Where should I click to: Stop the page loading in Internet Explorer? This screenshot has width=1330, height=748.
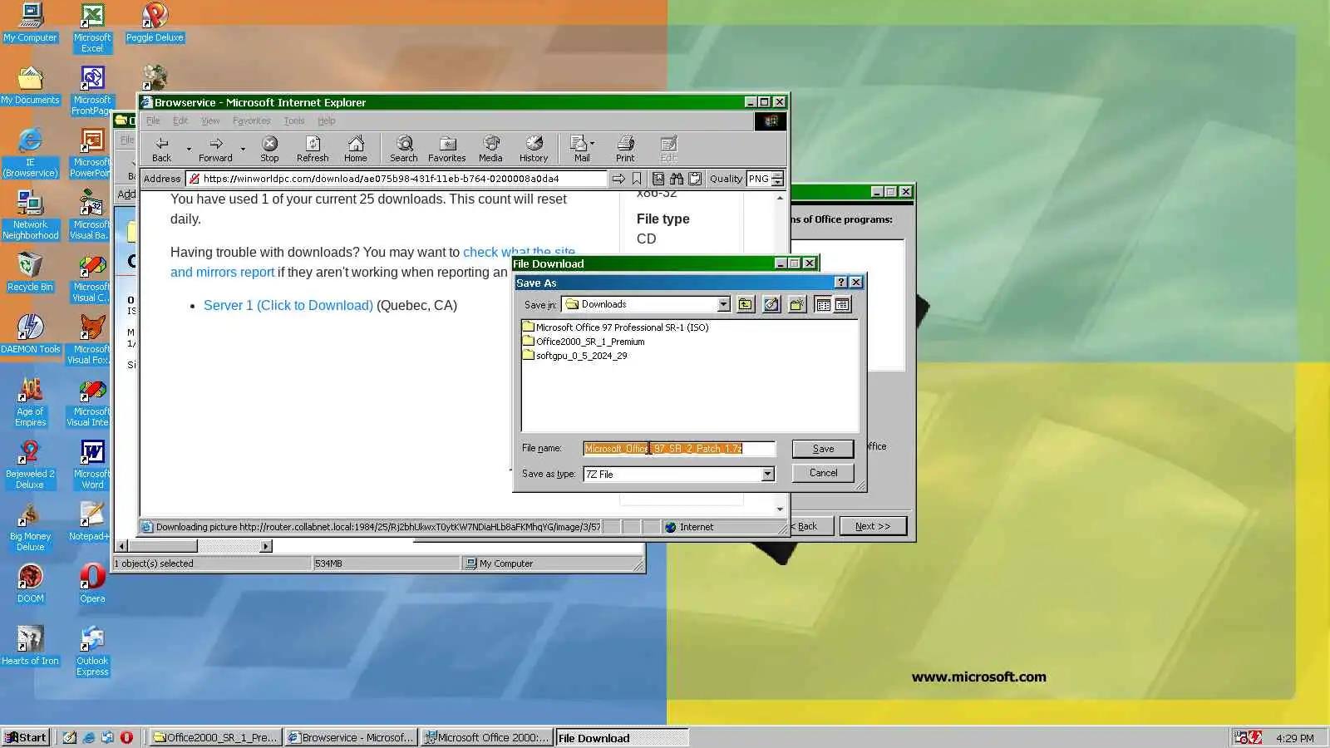(269, 149)
